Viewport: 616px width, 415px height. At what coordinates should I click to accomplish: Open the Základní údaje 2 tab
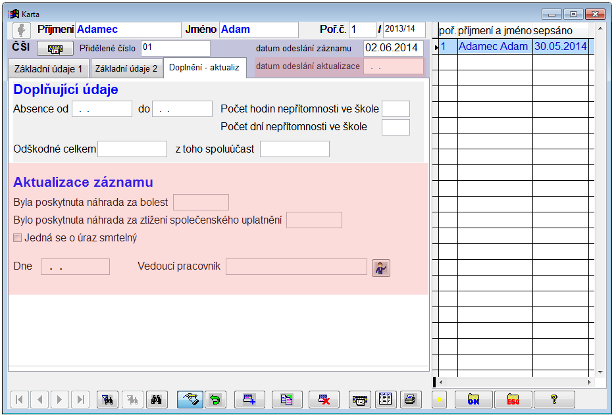pyautogui.click(x=126, y=69)
